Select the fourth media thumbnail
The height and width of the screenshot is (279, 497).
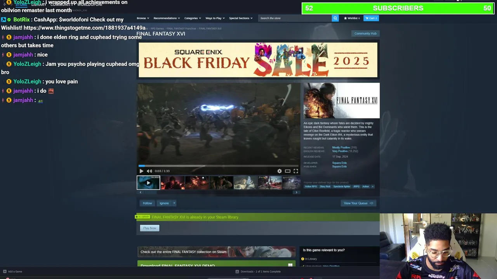(221, 183)
